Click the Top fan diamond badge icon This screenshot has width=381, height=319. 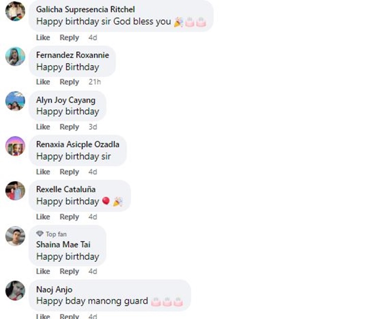(x=40, y=234)
